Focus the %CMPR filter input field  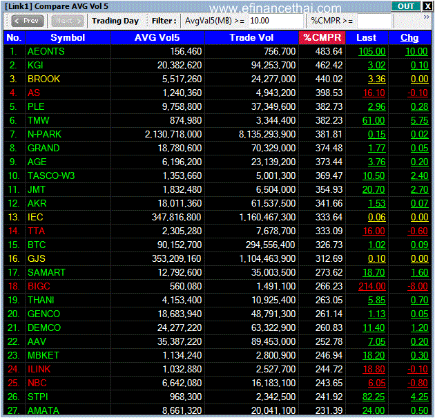(x=374, y=21)
